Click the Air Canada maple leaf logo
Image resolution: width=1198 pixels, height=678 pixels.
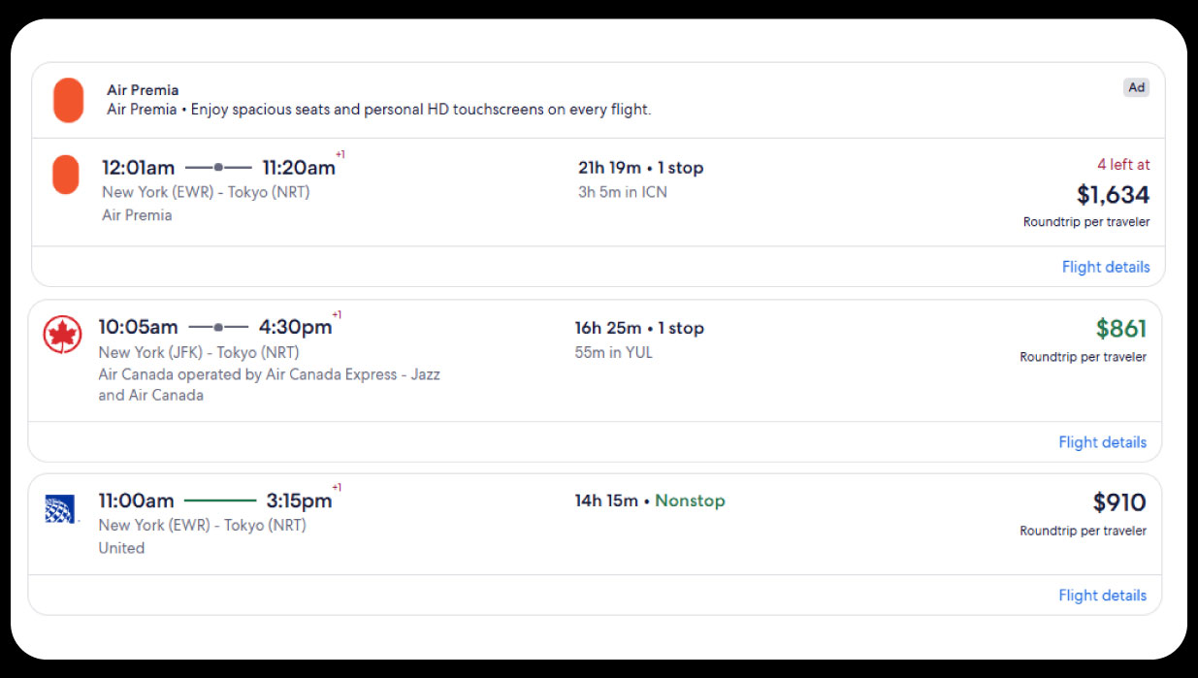(x=62, y=335)
